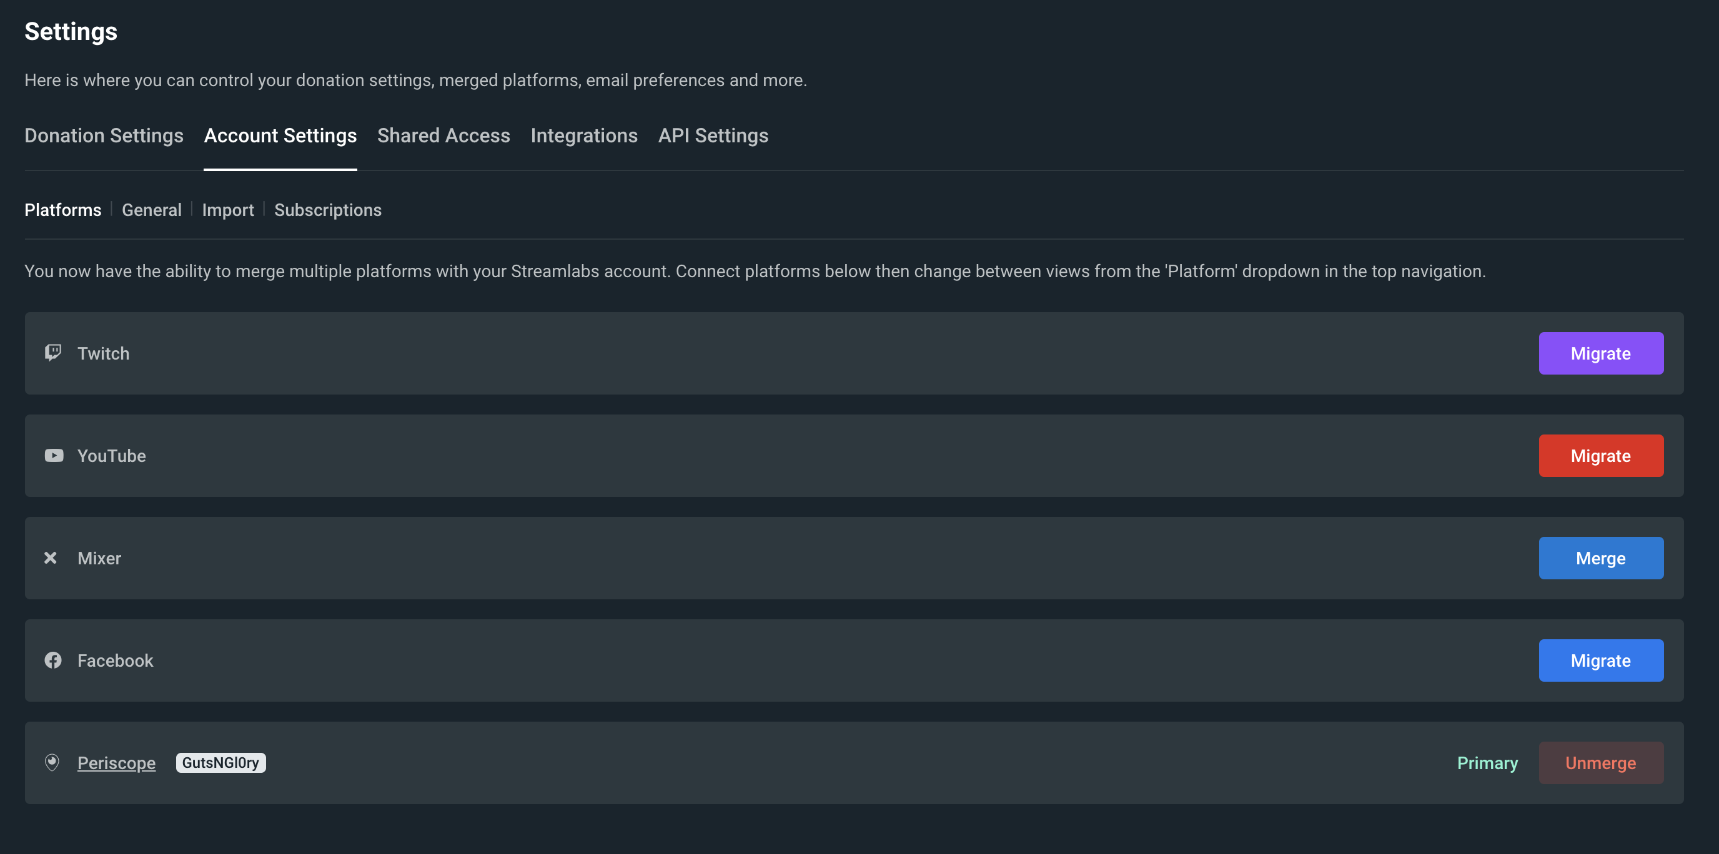This screenshot has height=854, width=1719.
Task: Open the Subscriptions sub-tab
Action: click(328, 210)
